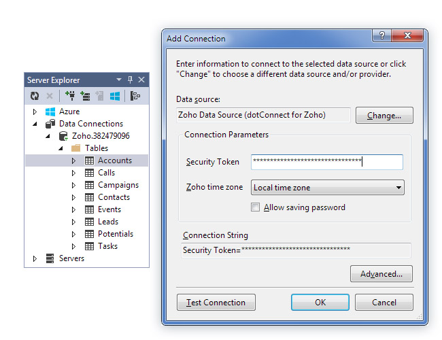Click the Add Connection dialog help button
This screenshot has width=442, height=340.
coord(381,35)
